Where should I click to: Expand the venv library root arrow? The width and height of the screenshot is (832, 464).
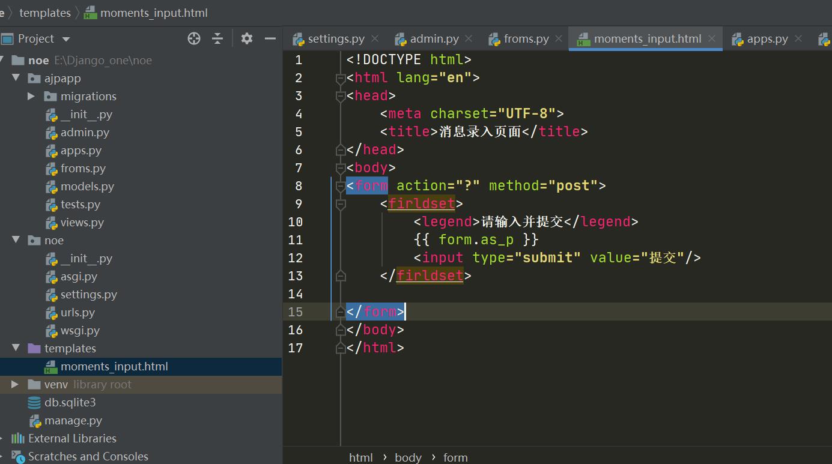click(16, 384)
